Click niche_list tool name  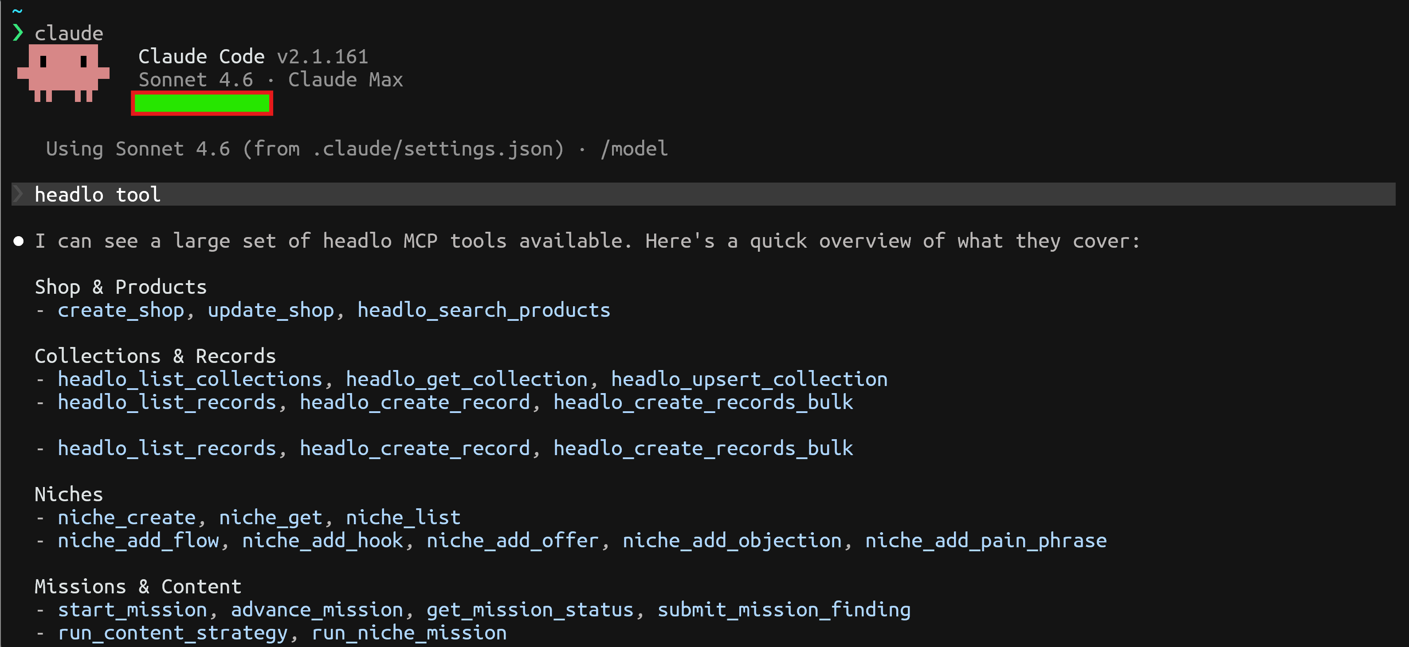403,517
